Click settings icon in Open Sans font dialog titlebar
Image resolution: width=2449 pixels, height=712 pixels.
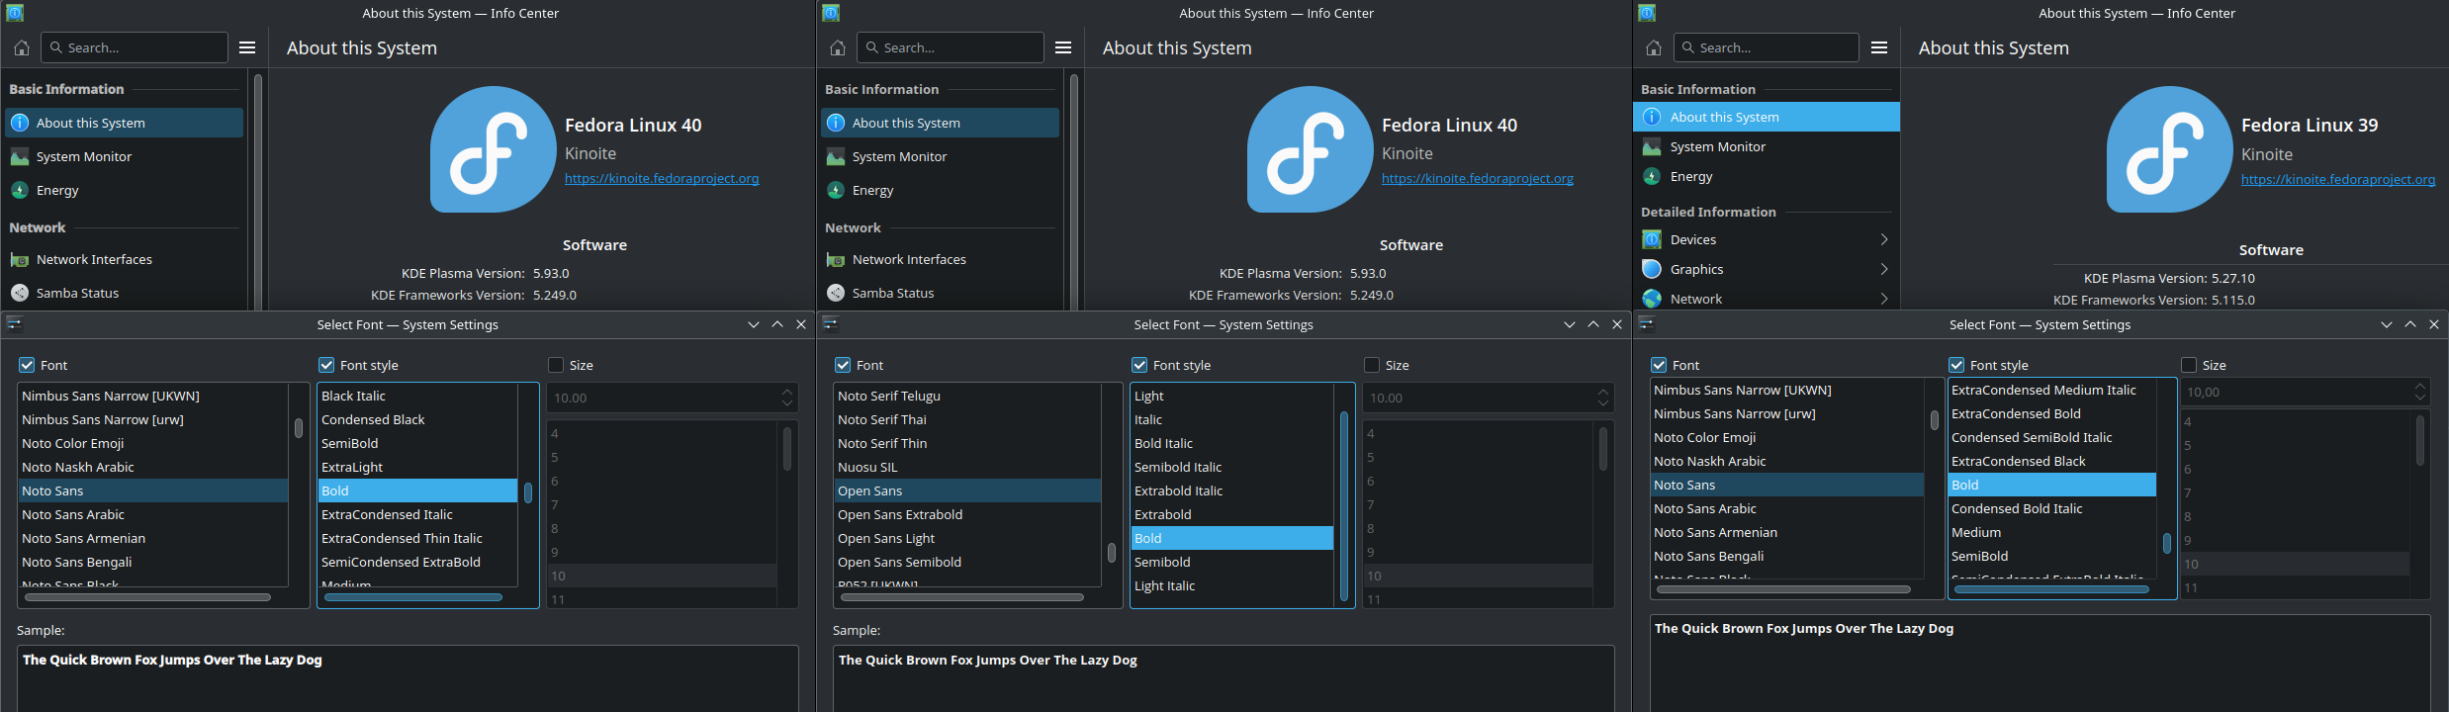point(831,323)
